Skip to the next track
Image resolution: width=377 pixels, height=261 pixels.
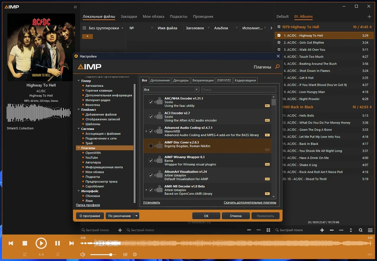[x=71, y=243]
